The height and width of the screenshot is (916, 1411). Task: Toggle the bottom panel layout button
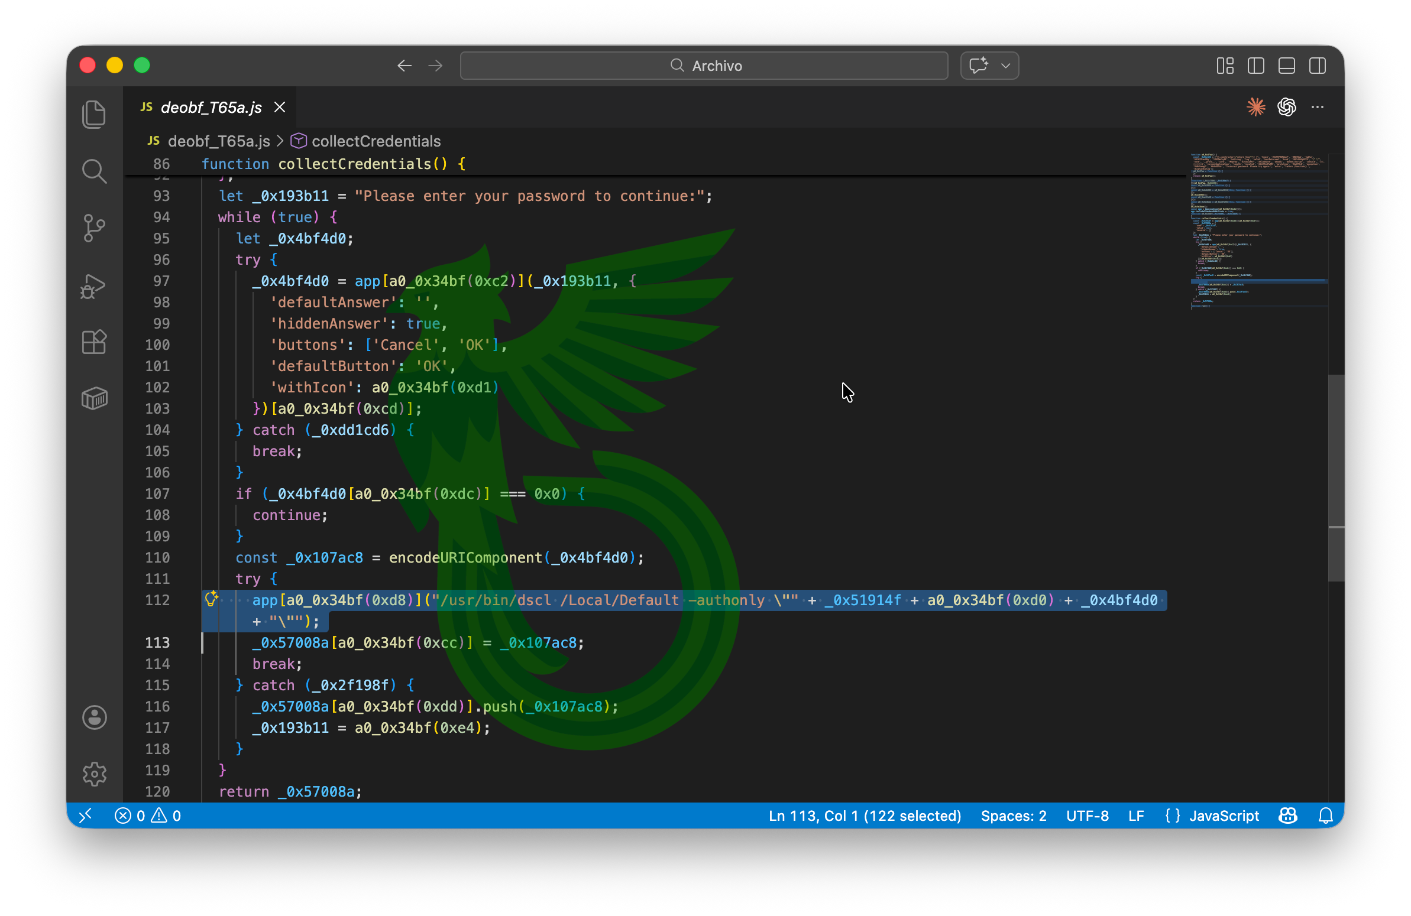click(1286, 66)
